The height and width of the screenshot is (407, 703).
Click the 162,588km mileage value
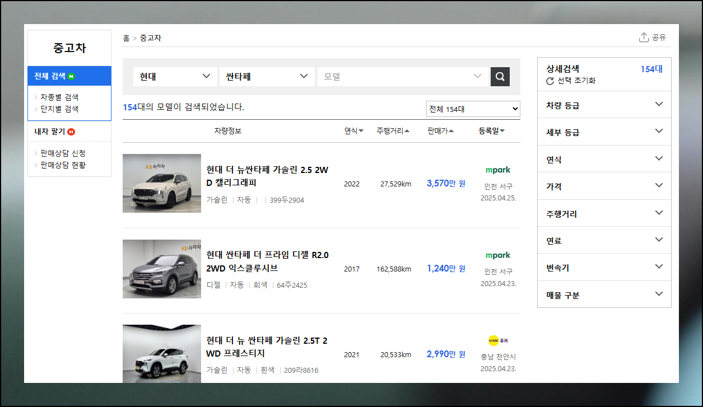[394, 269]
